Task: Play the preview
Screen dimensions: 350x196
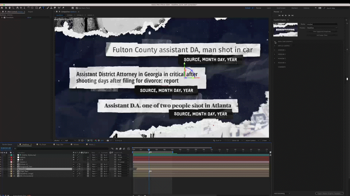Action: [286, 15]
